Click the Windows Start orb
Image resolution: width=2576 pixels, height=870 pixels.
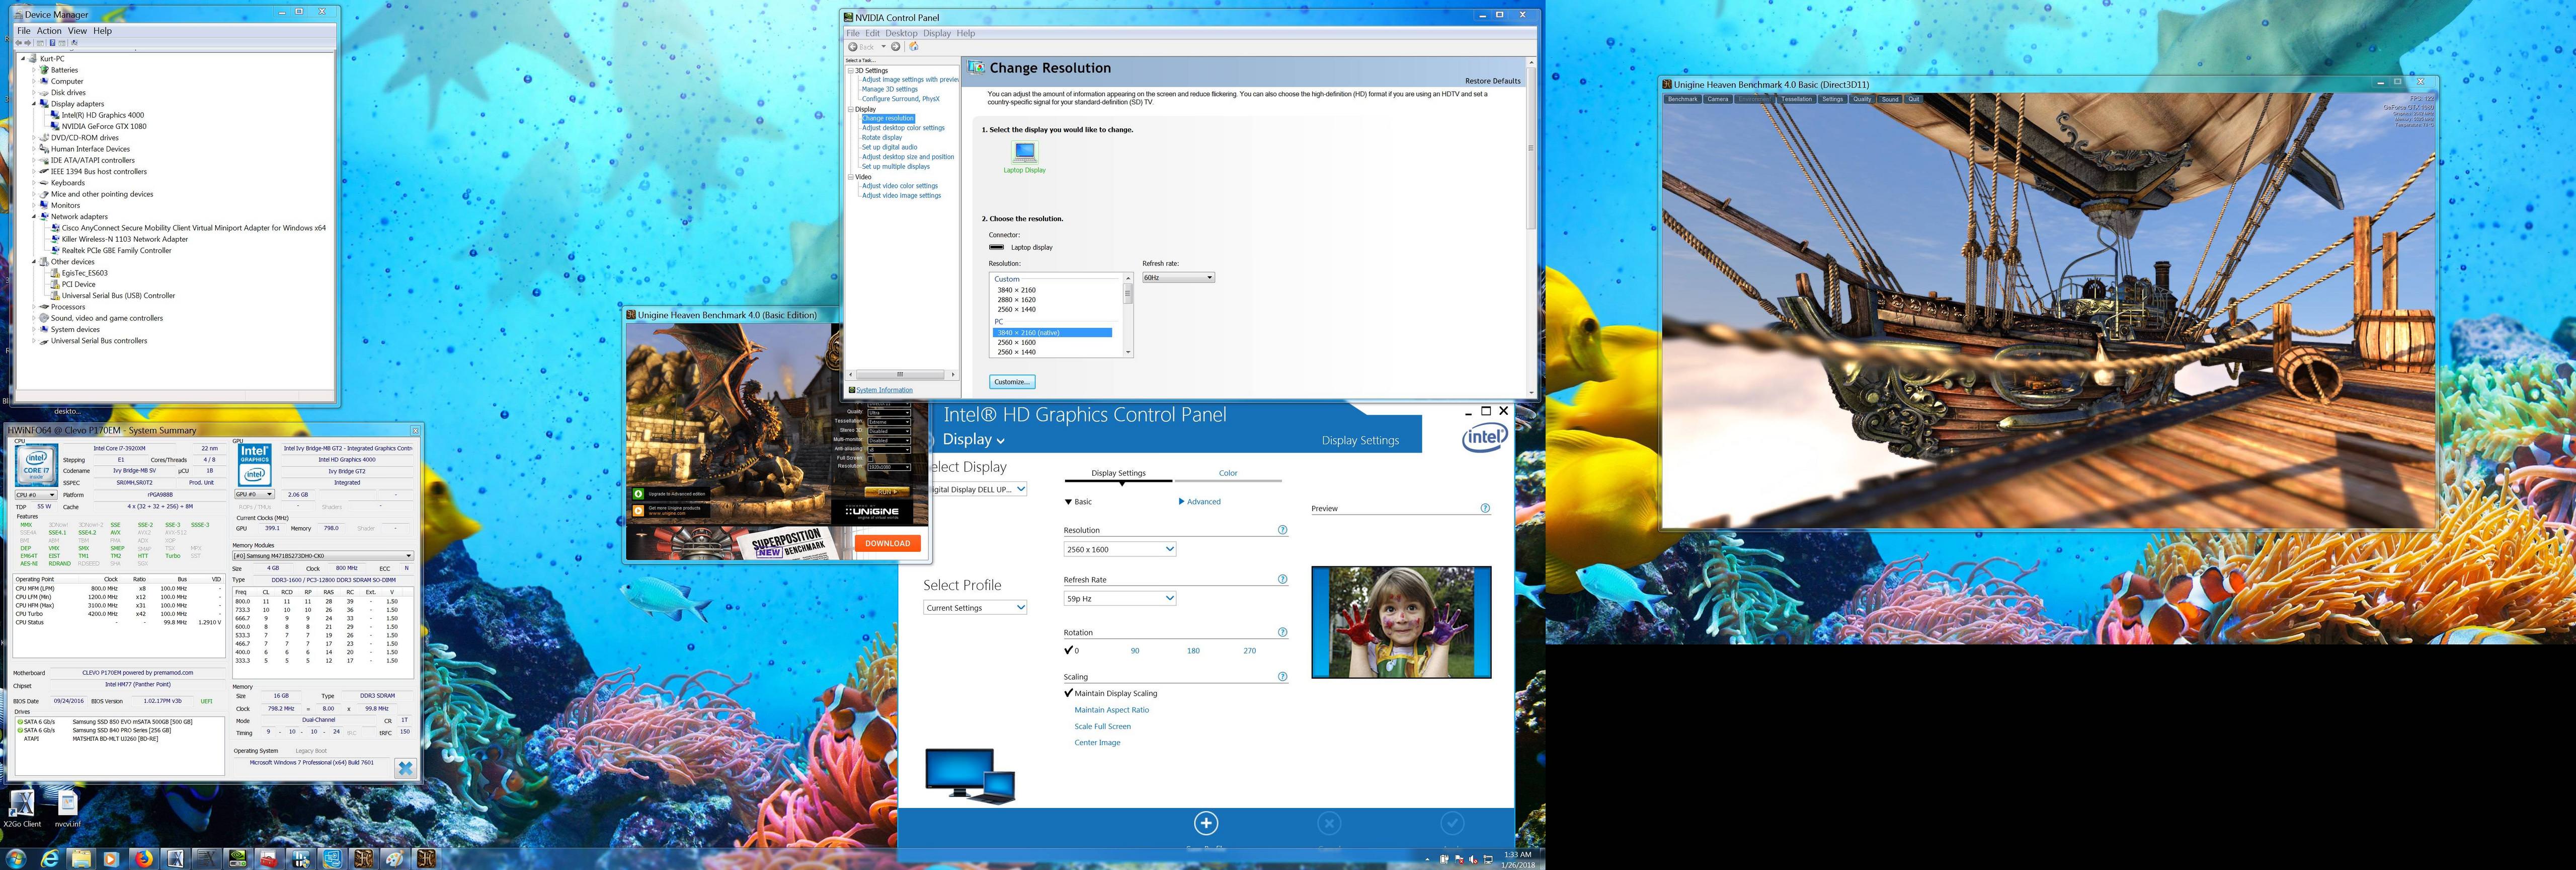point(16,859)
